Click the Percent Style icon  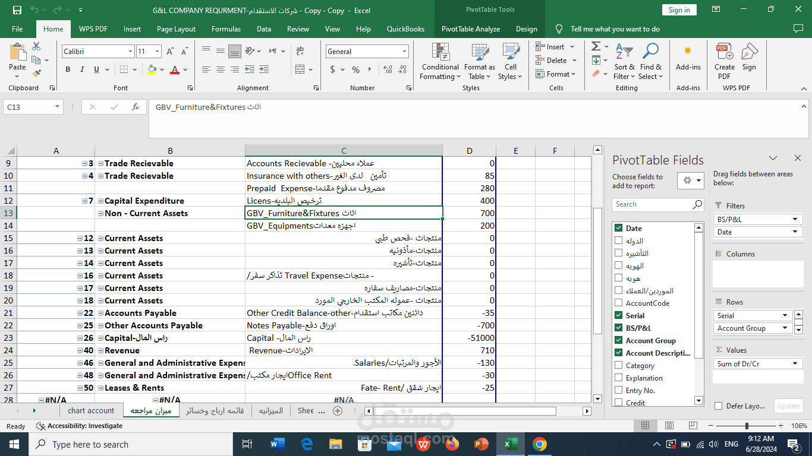(355, 69)
